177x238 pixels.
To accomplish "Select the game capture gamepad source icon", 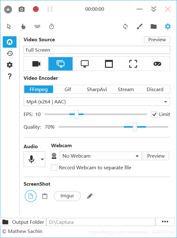I will point(157,64).
